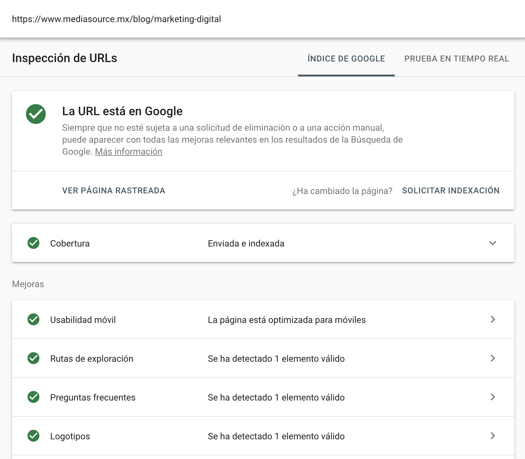
Task: Click the inspected URL field at the top
Action: click(x=116, y=19)
